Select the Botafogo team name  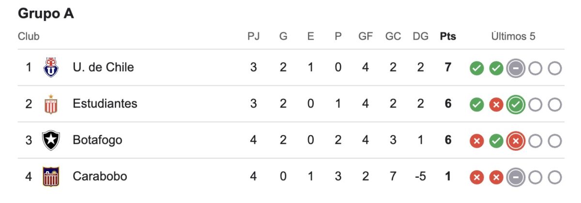point(97,140)
